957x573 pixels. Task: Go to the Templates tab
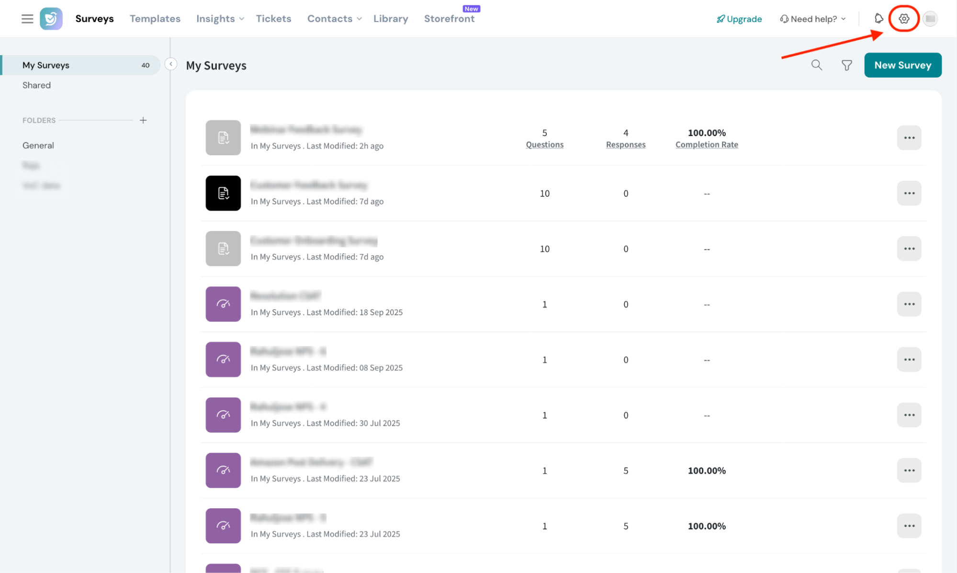[x=155, y=19]
